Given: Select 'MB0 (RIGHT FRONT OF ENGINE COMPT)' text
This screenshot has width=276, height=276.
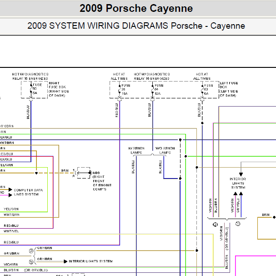Looking at the screenshot, I should tap(102, 181).
